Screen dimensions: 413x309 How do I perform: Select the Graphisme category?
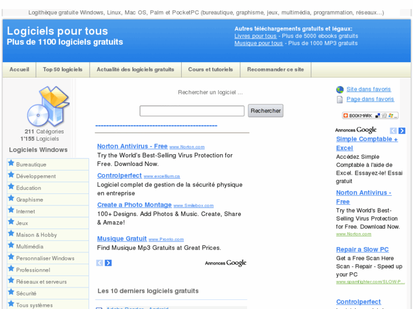click(x=48, y=200)
